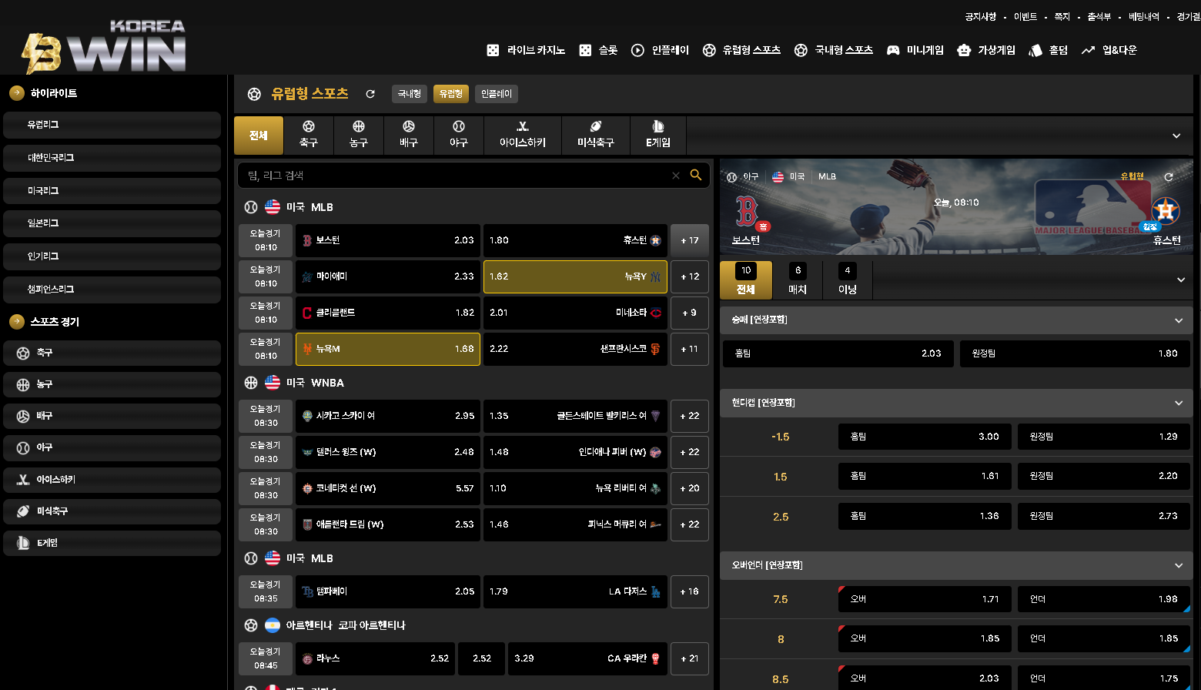Expand match detail tabs chevron

[1181, 280]
